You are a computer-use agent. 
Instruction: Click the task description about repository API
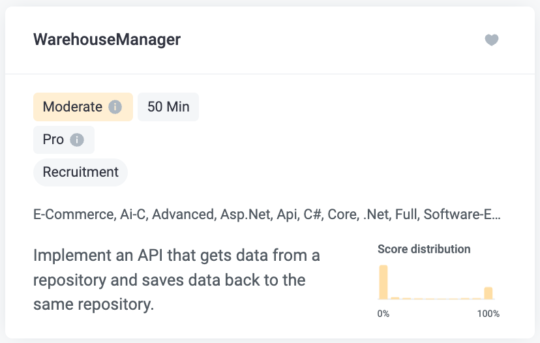[x=176, y=280]
